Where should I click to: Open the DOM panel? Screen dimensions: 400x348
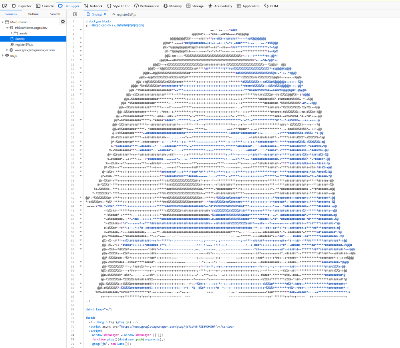pos(271,6)
